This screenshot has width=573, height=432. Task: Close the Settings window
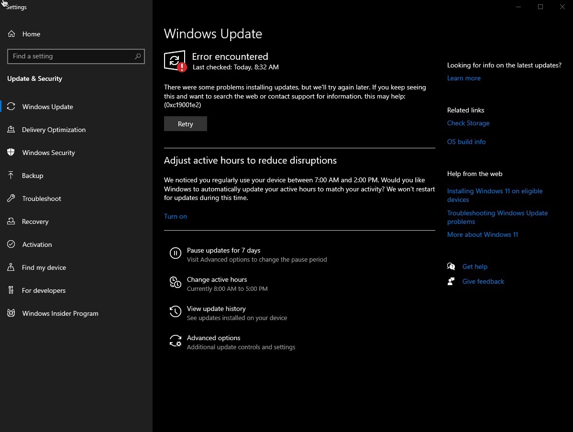tap(562, 7)
